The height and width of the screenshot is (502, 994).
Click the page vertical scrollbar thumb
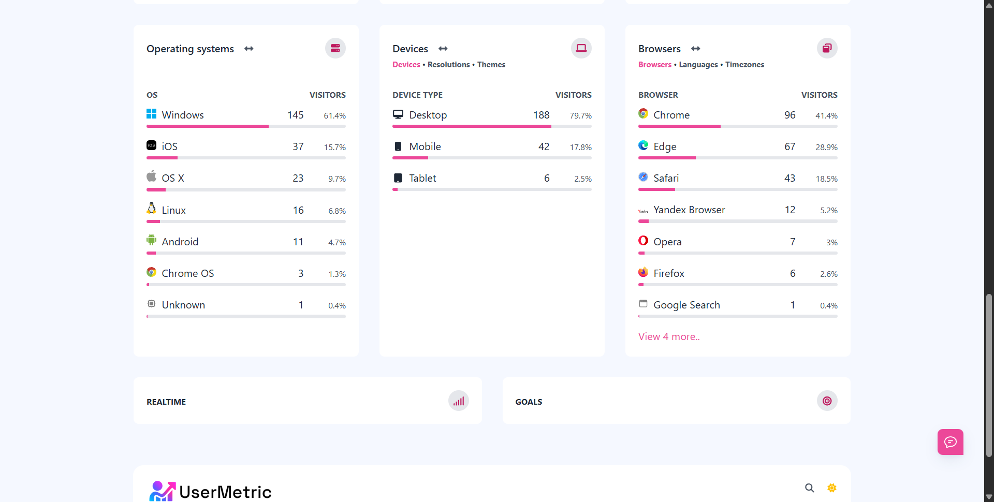click(x=989, y=376)
